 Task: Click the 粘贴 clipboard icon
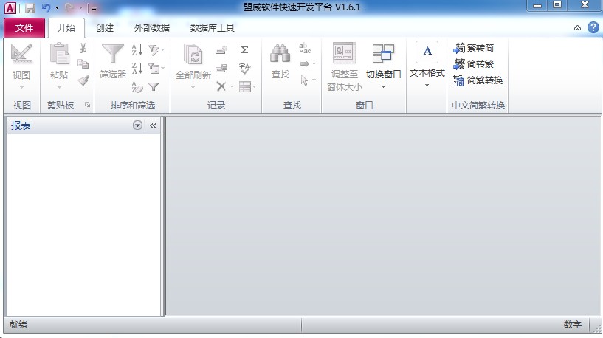(59, 53)
